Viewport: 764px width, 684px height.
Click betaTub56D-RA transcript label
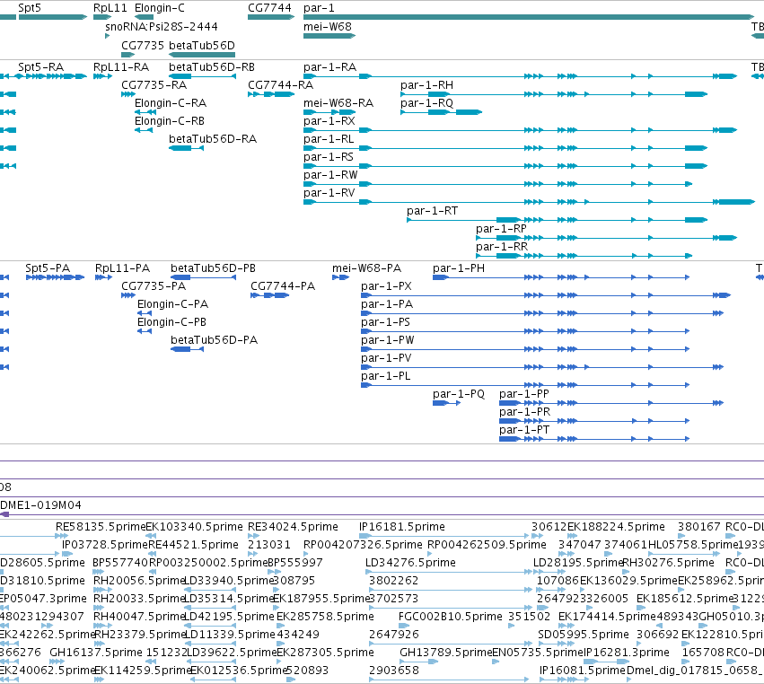point(213,139)
